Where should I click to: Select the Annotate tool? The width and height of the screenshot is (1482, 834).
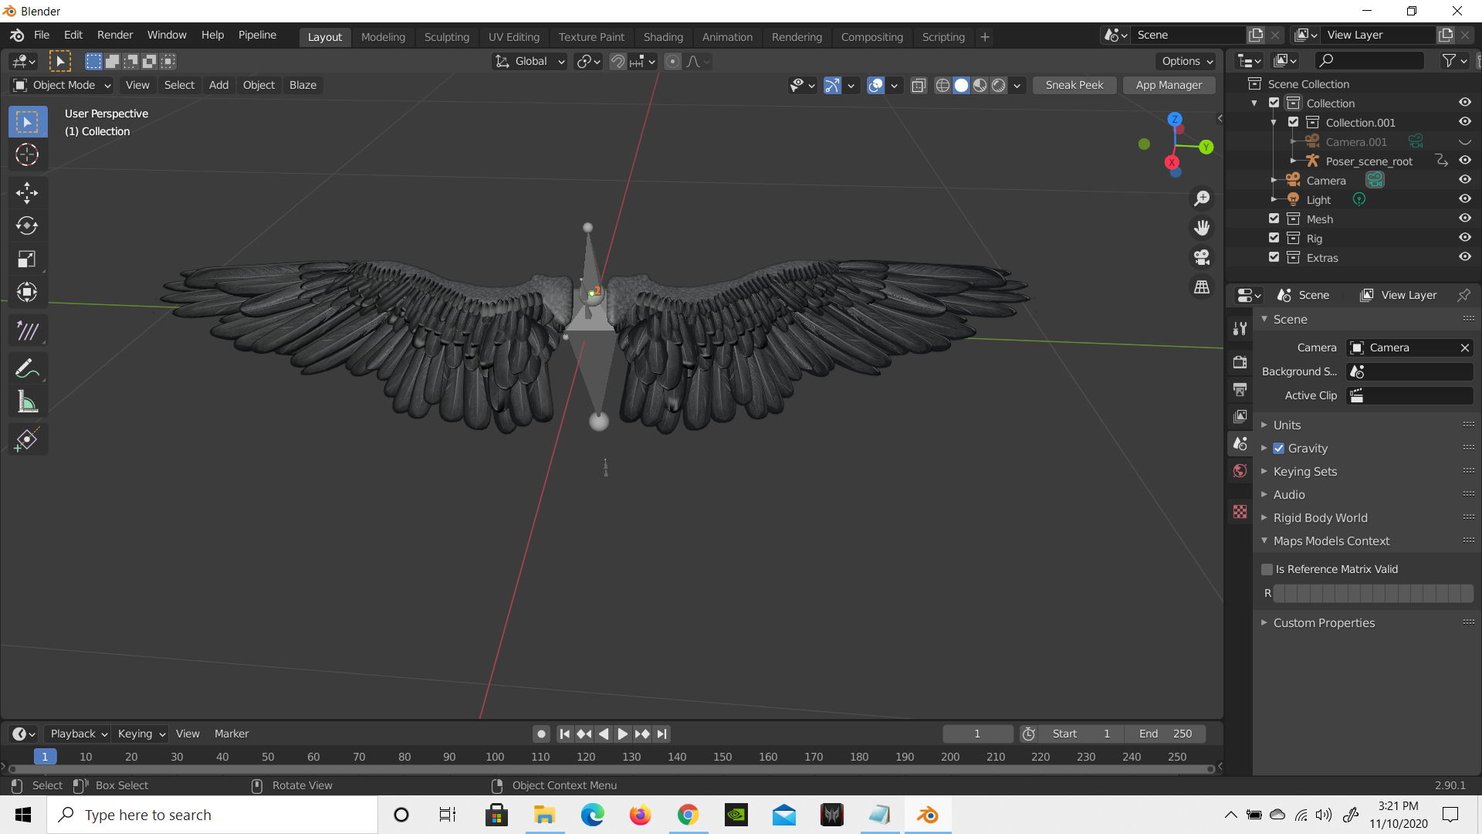coord(27,369)
